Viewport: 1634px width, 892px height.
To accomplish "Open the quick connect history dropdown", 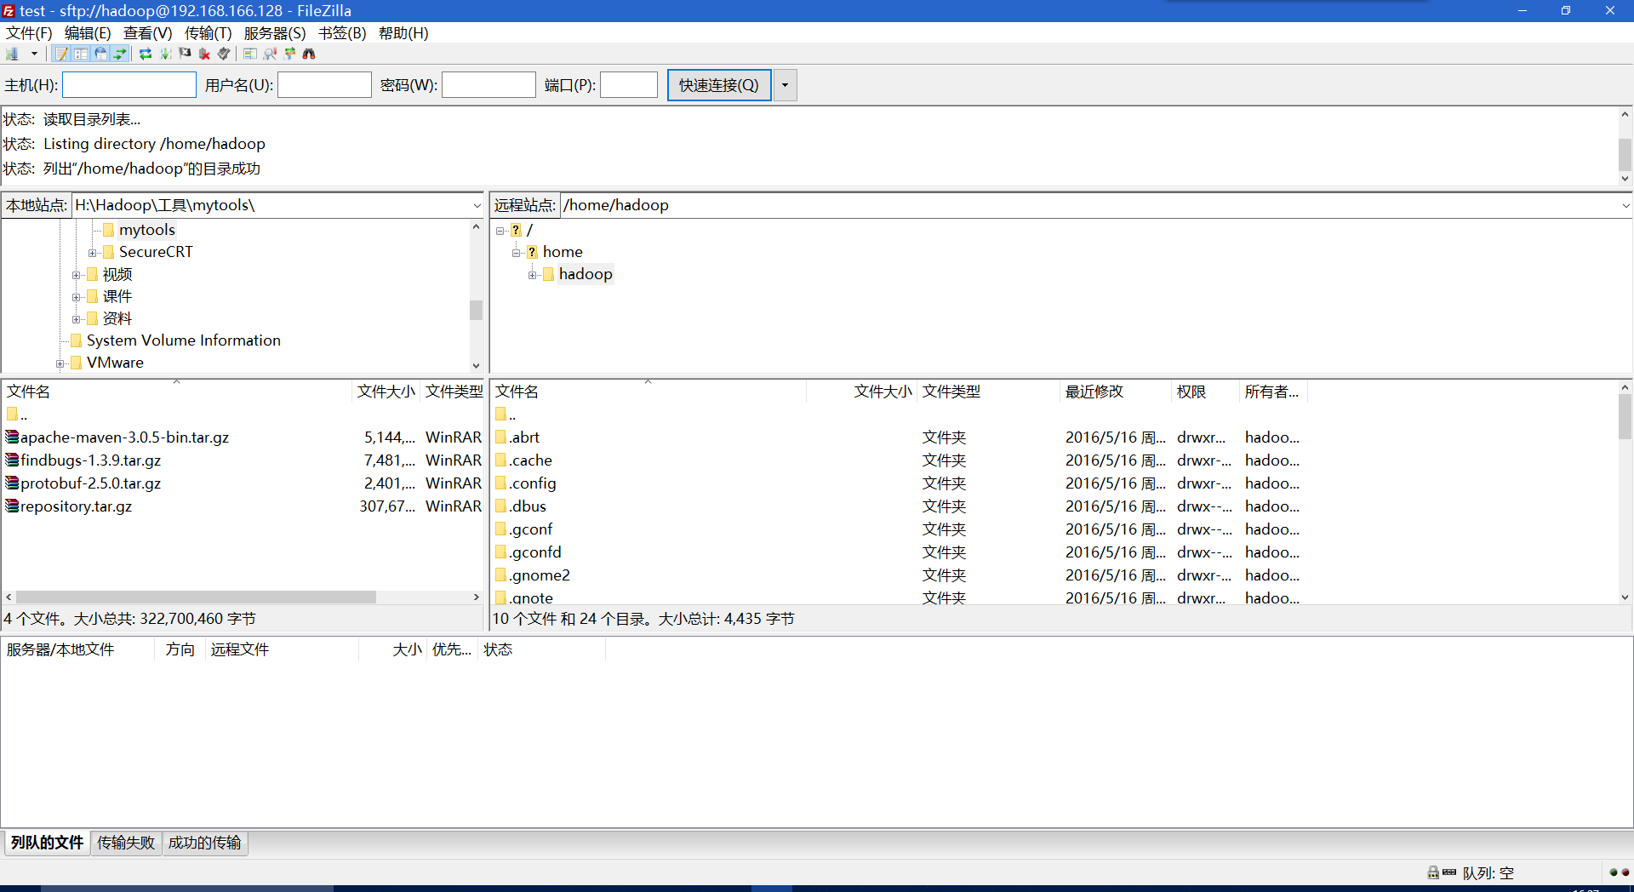I will (x=785, y=85).
